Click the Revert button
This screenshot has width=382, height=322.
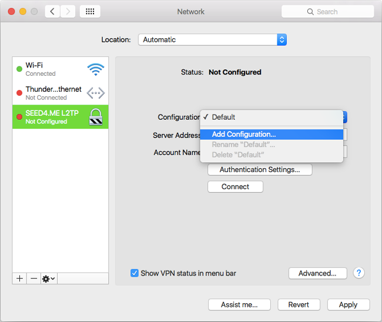tap(299, 304)
